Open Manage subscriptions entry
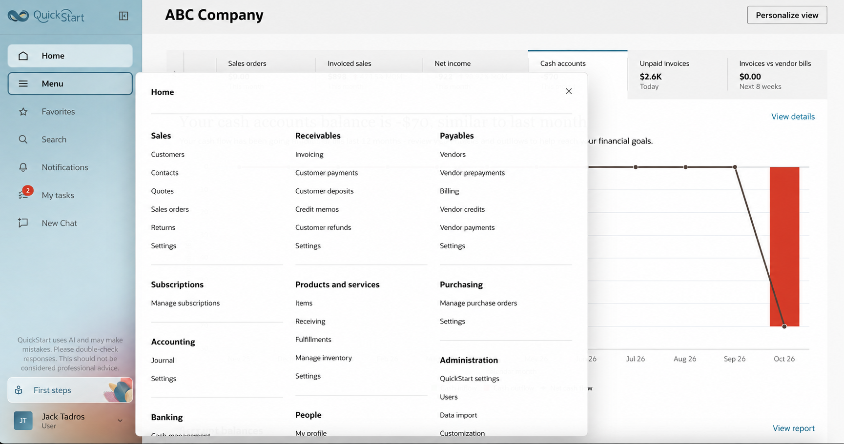The width and height of the screenshot is (844, 444). click(x=185, y=303)
